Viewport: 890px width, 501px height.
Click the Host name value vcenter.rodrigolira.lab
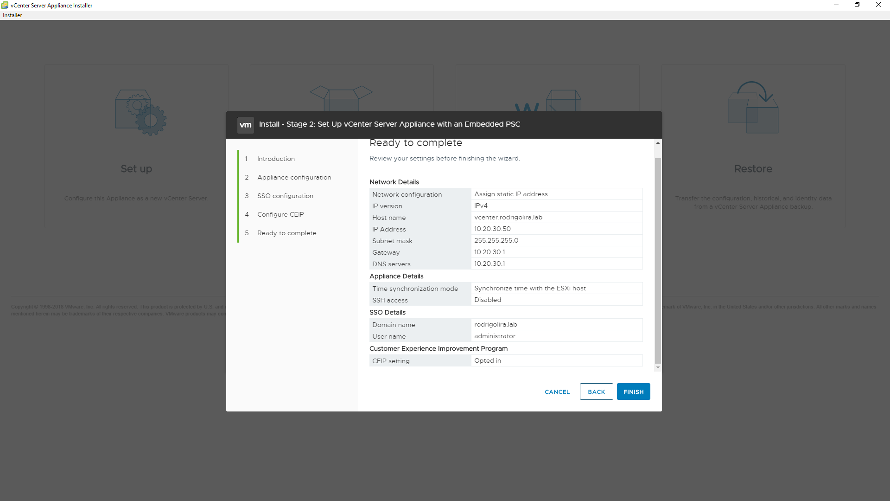coord(508,217)
